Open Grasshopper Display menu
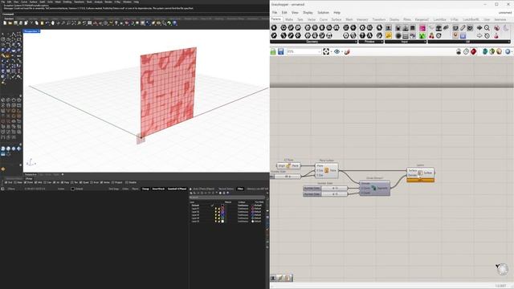This screenshot has width=514, height=289. tap(308, 13)
